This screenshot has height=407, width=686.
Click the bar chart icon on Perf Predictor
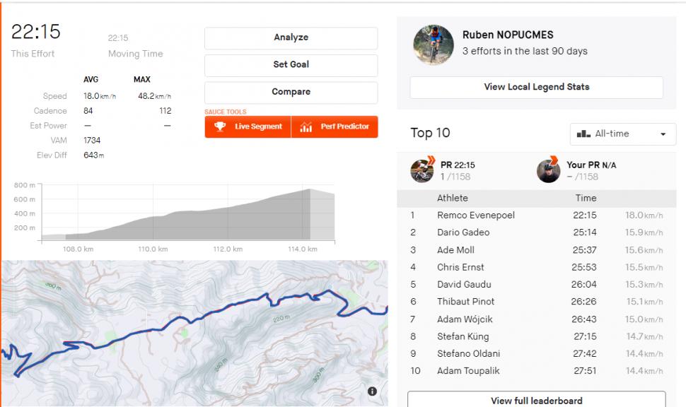(x=306, y=126)
